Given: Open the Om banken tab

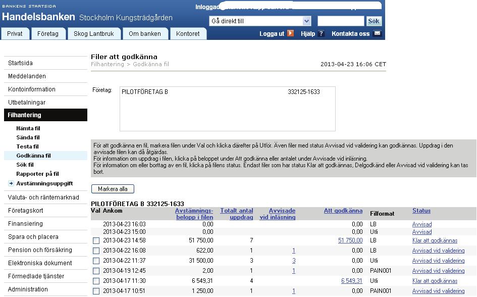Looking at the screenshot, I should (145, 34).
